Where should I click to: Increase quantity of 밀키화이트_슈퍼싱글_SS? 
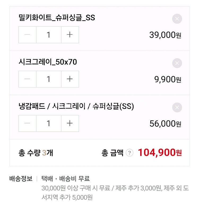click(x=70, y=35)
